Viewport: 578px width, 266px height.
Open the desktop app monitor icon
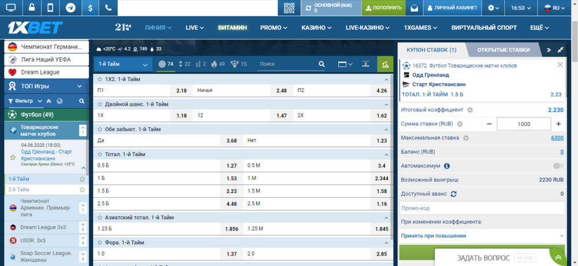[11, 8]
